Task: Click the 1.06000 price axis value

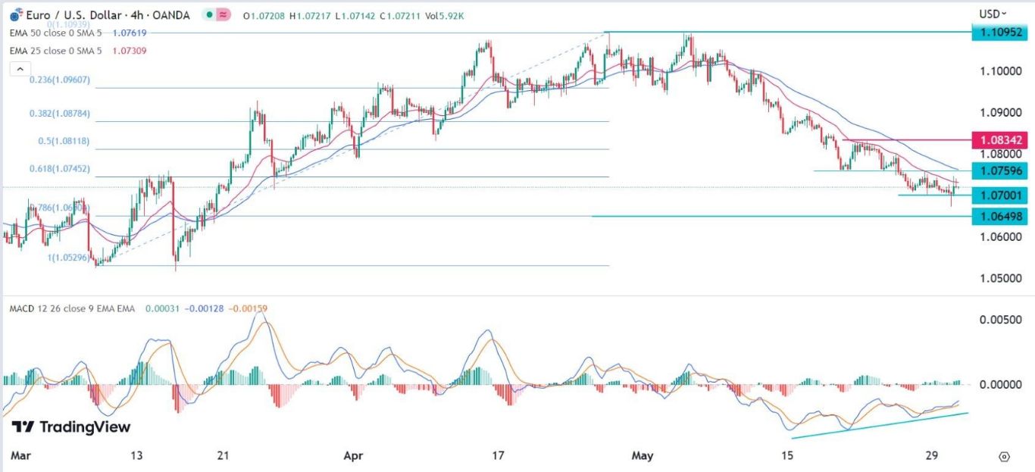Action: coord(1000,236)
